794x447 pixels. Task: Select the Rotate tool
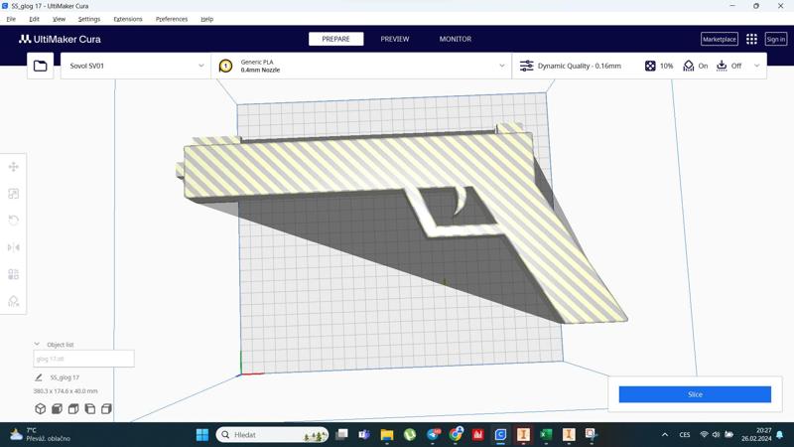[14, 221]
